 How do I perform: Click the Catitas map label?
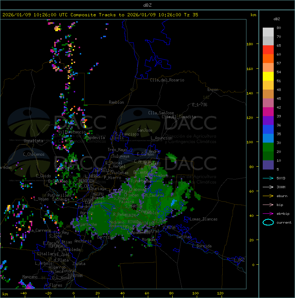click(184, 237)
